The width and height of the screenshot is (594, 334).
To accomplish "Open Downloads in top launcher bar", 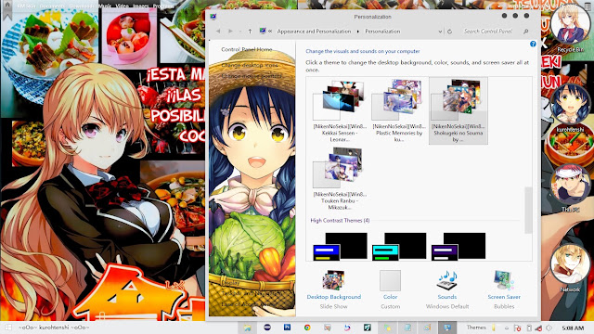I will pyautogui.click(x=82, y=6).
